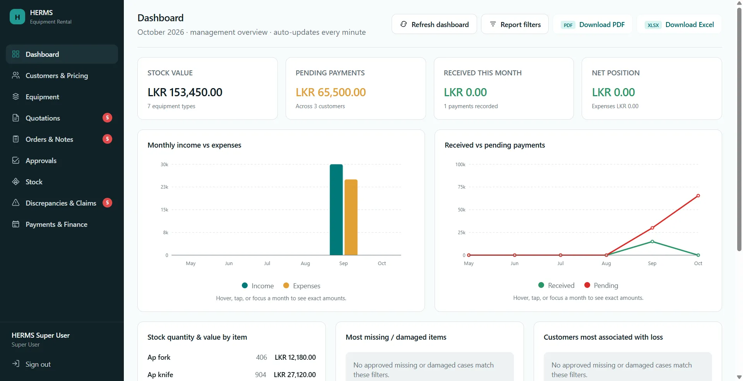Click the Orders & Notes clipboard icon
Viewport: 743px width, 381px height.
pos(16,139)
